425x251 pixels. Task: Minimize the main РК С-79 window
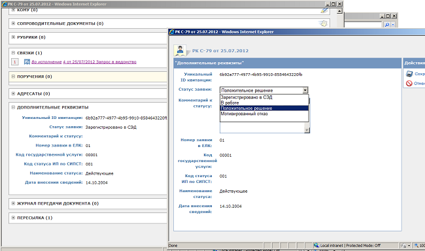(x=328, y=4)
